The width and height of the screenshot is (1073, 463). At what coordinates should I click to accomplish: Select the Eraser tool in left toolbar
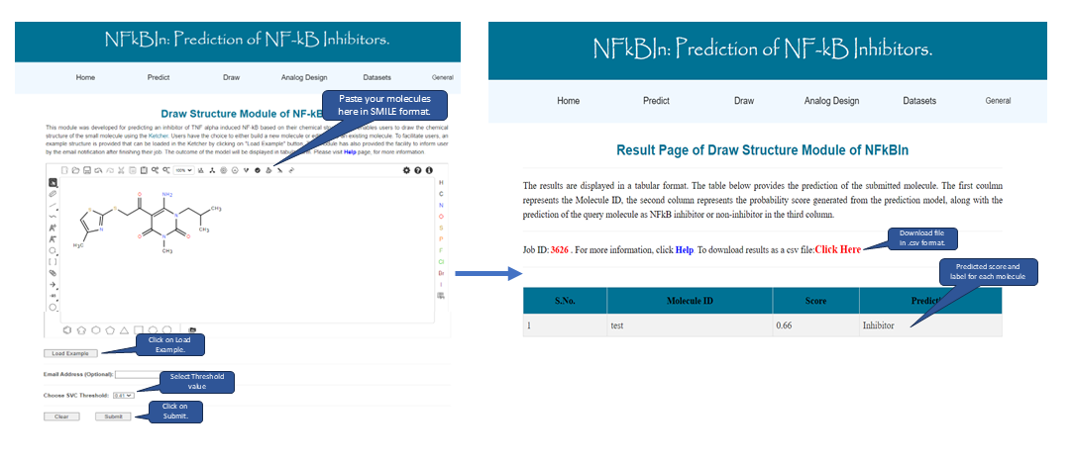53,194
